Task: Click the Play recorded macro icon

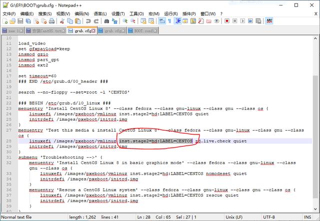Action: point(242,21)
